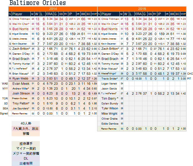Click the SD team label beside Troy Patton
193x166 pixels.
(x=6, y=104)
